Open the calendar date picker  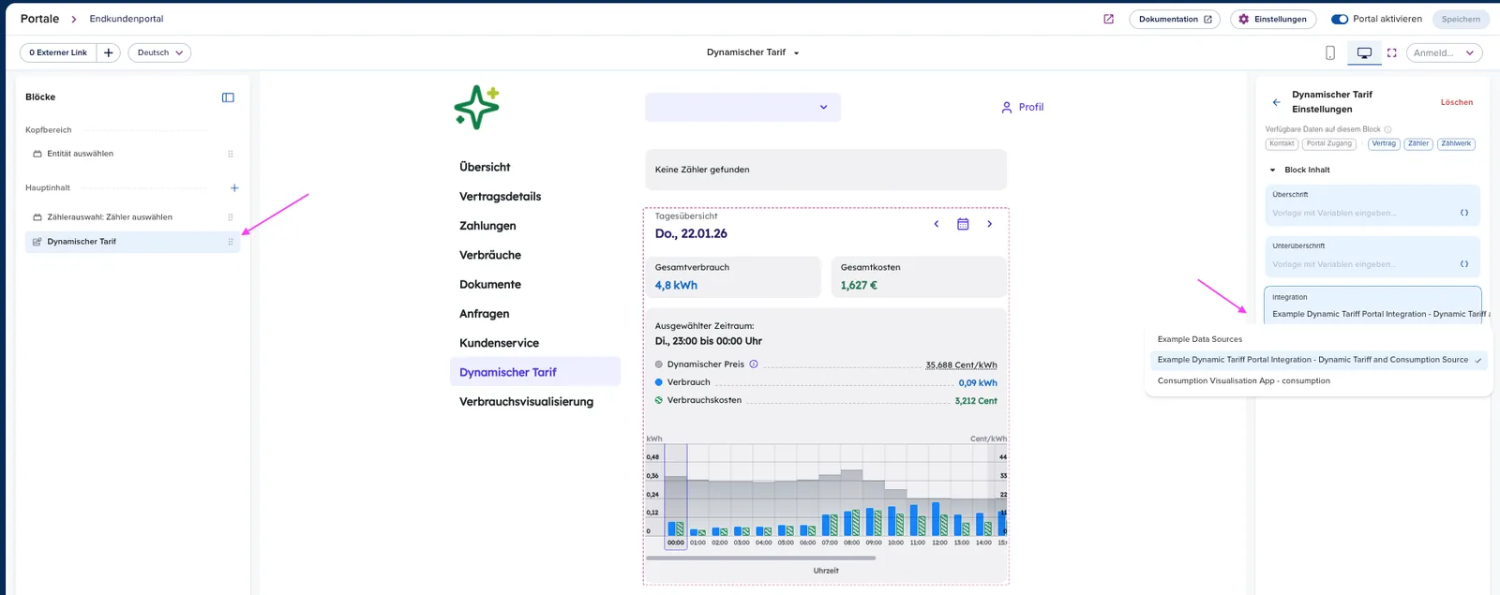(963, 224)
